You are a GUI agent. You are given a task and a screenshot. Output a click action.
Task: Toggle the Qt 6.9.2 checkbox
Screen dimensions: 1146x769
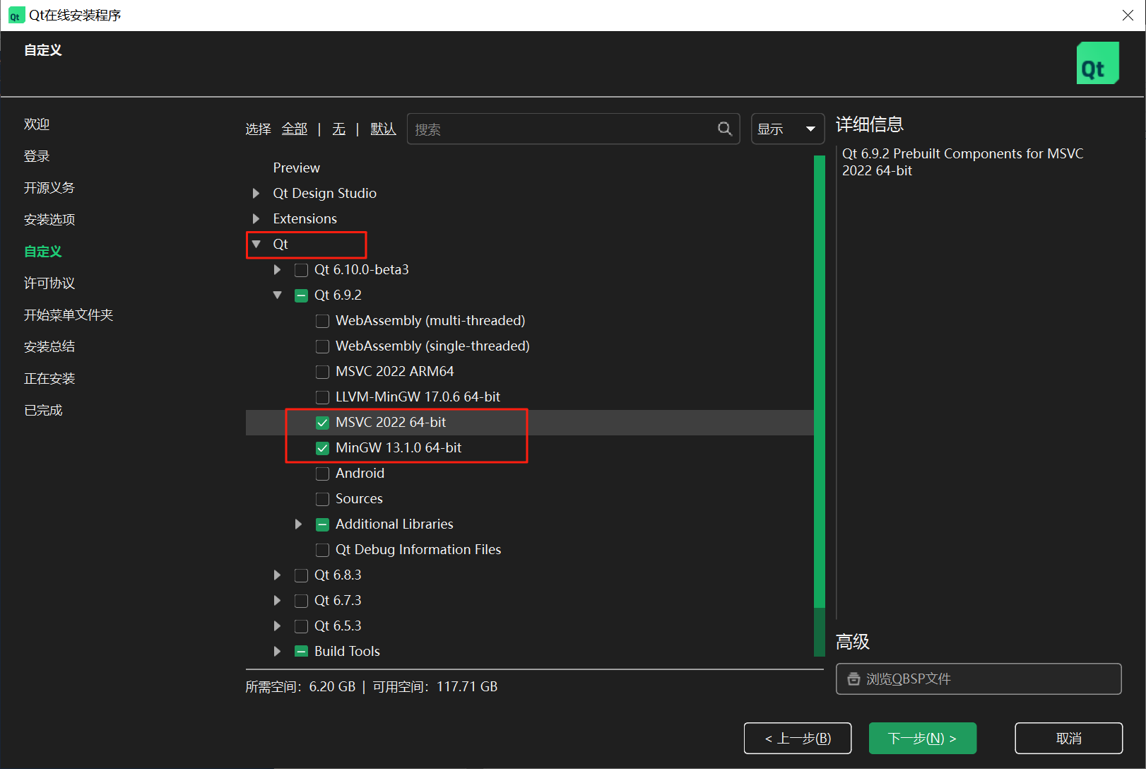(x=301, y=295)
